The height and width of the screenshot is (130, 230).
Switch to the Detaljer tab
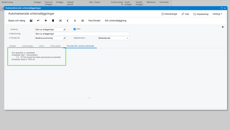point(13,46)
